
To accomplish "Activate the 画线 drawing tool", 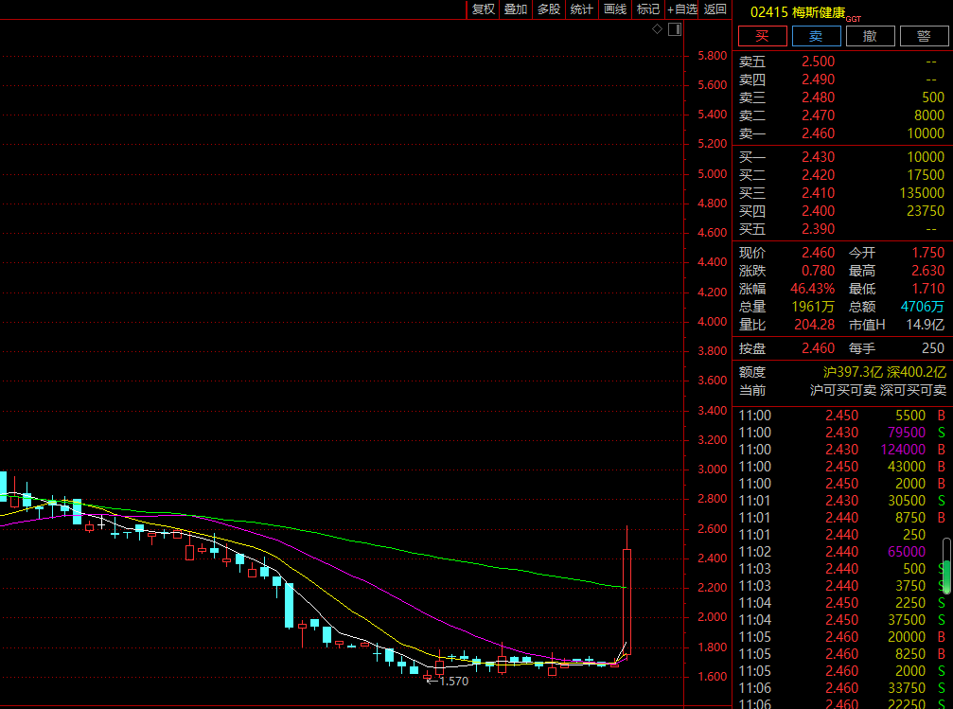I will tap(615, 9).
